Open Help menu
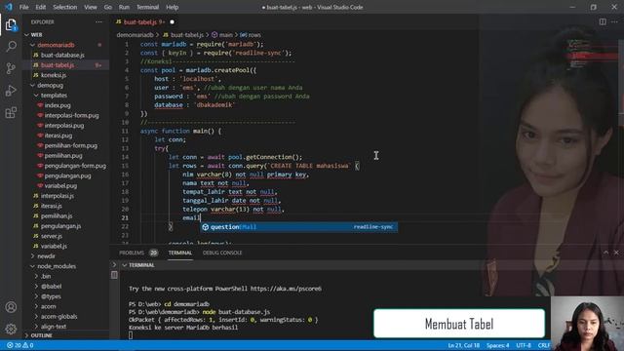The width and height of the screenshot is (624, 351). point(172,7)
